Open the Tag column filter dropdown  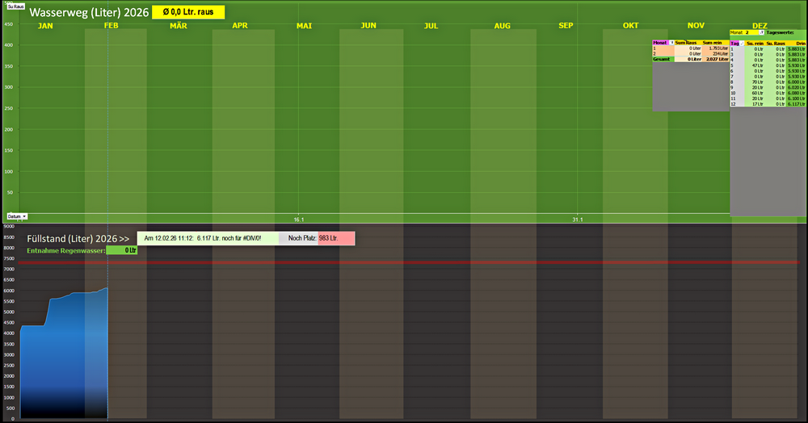(741, 42)
